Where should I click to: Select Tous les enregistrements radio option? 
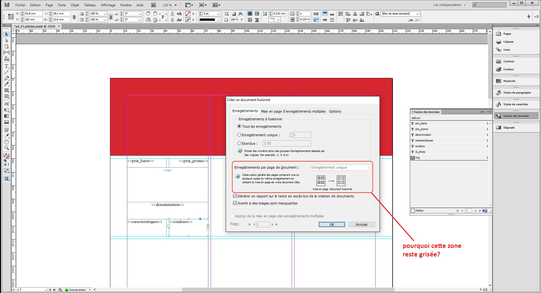pos(239,126)
